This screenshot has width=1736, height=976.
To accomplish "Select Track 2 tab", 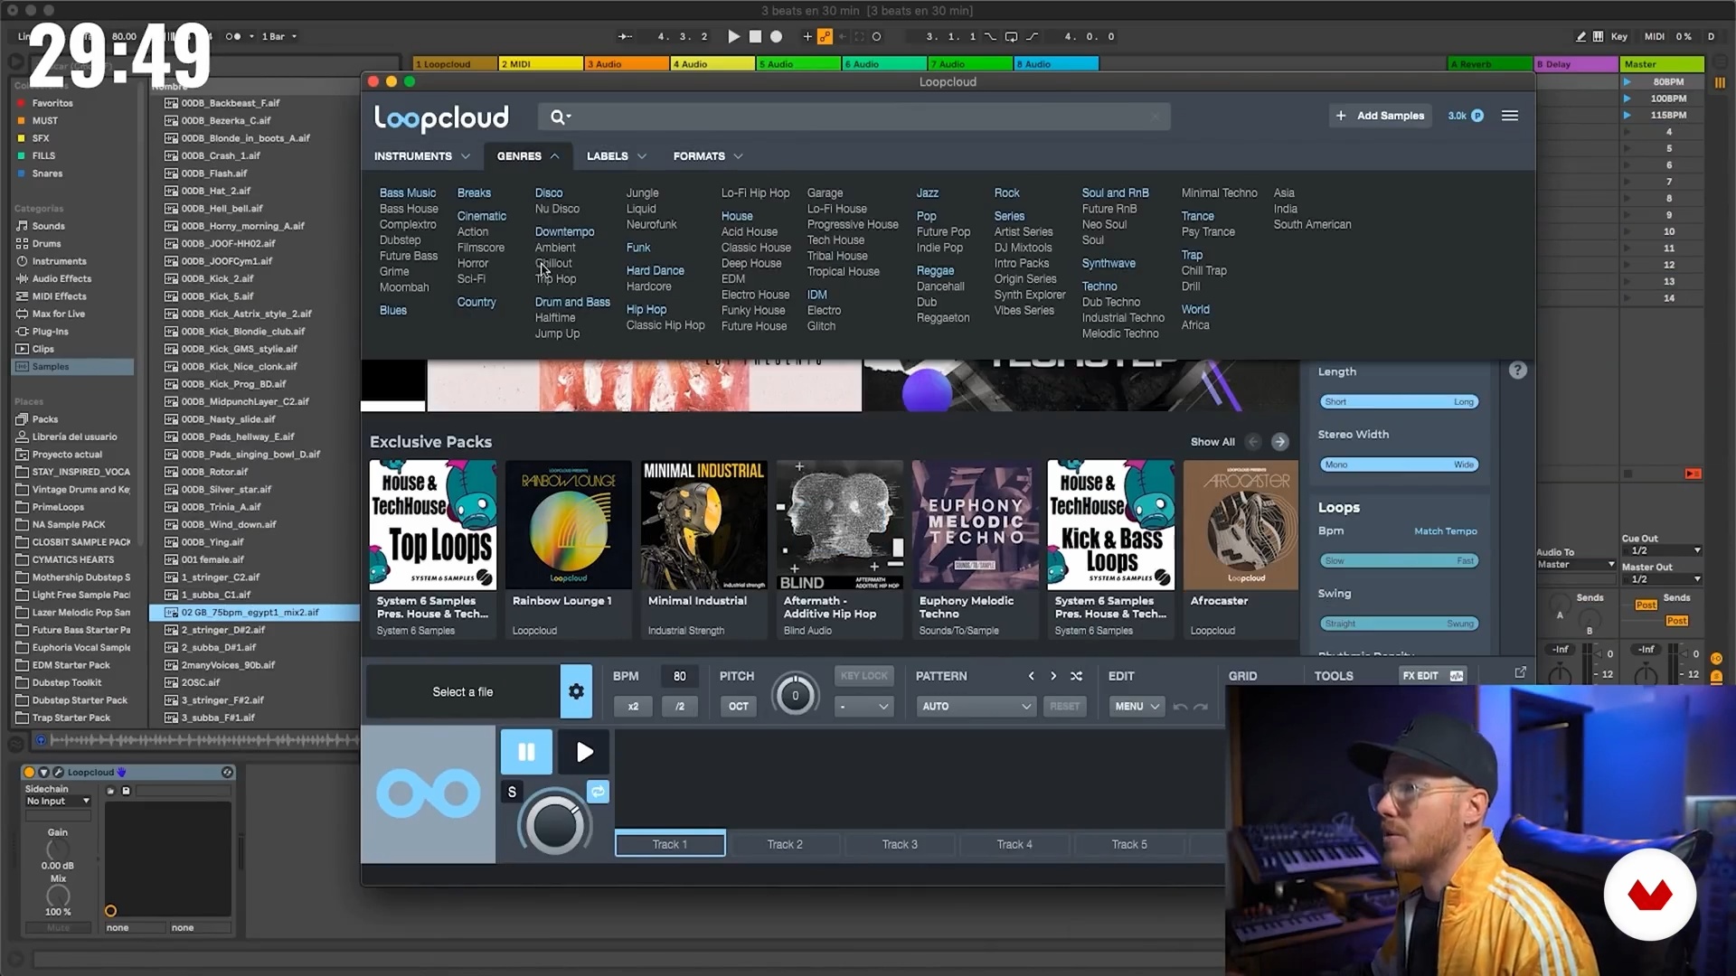I will (785, 844).
